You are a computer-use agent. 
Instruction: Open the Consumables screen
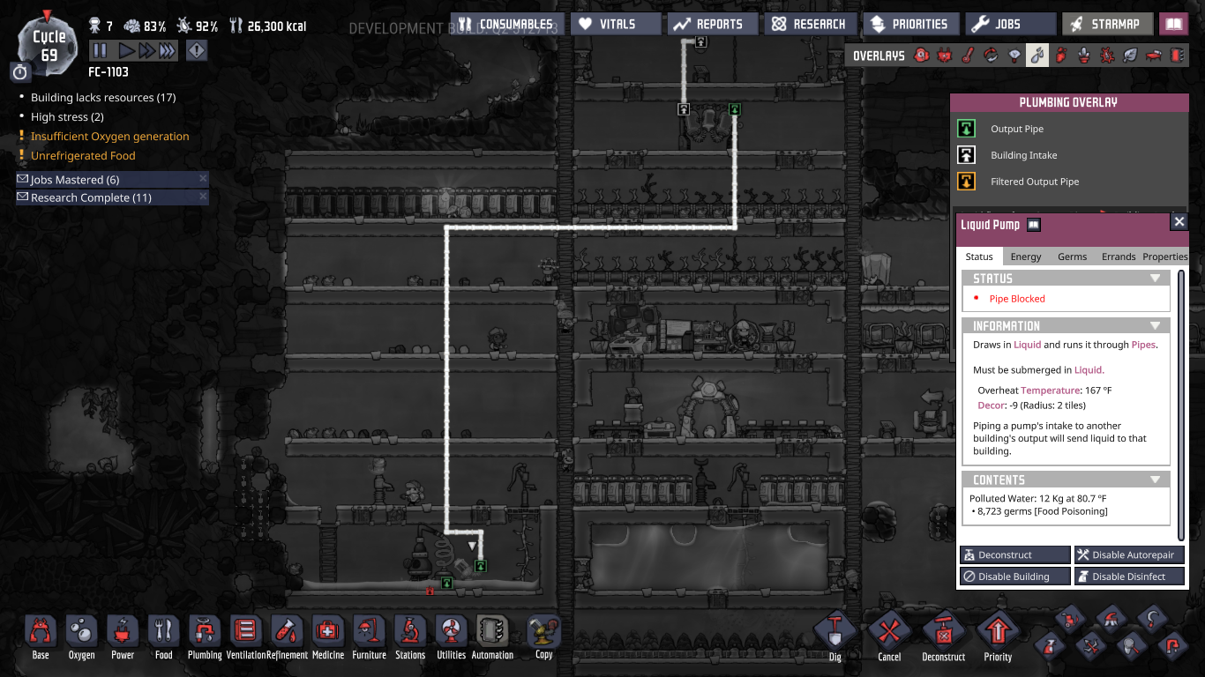click(506, 25)
